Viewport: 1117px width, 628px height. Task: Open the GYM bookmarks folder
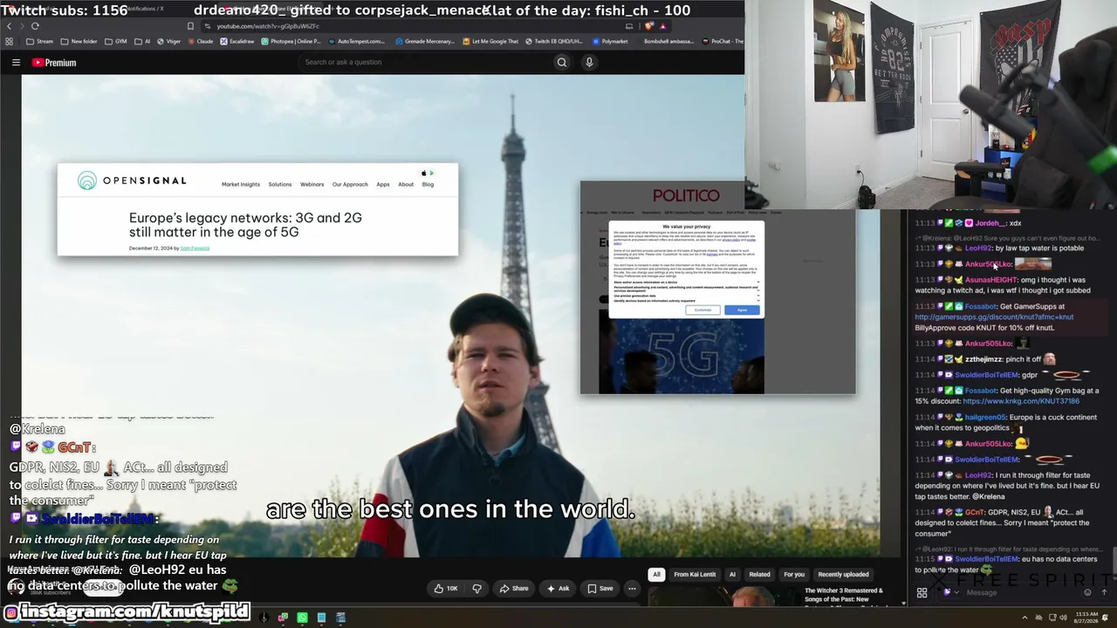[116, 41]
